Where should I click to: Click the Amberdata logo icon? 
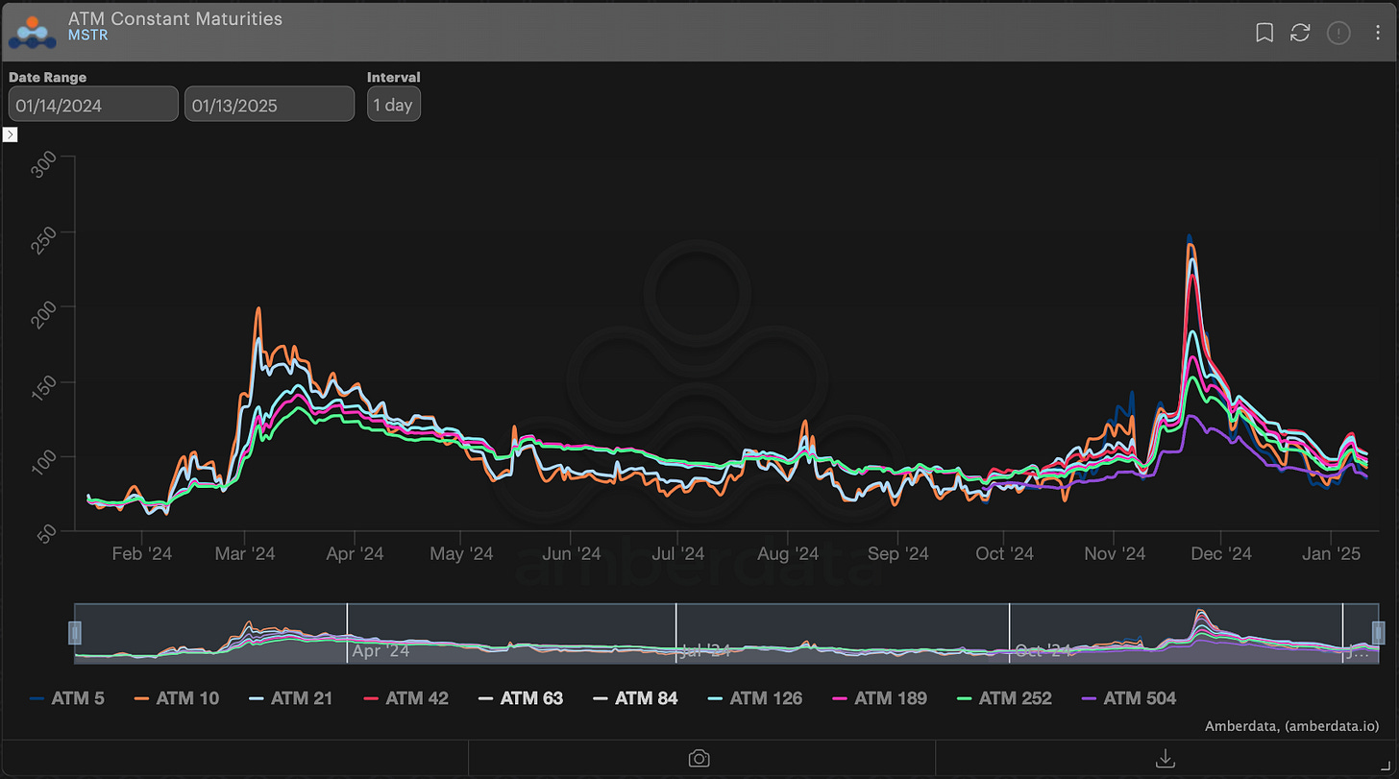(x=35, y=32)
